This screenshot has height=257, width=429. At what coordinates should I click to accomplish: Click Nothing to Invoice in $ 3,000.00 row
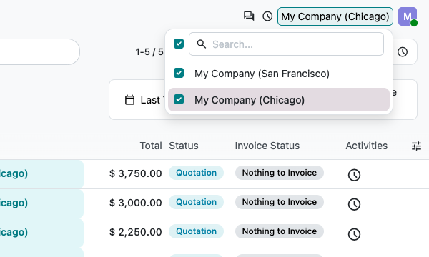280,202
